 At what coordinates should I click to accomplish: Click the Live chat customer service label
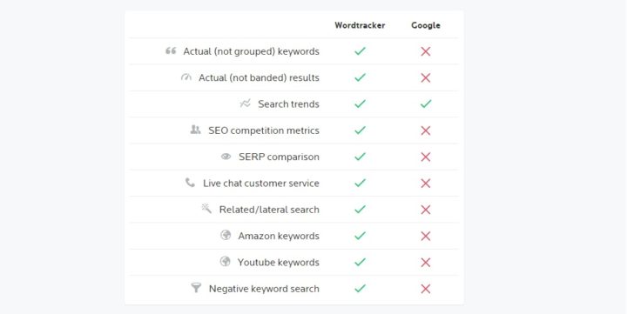point(260,184)
